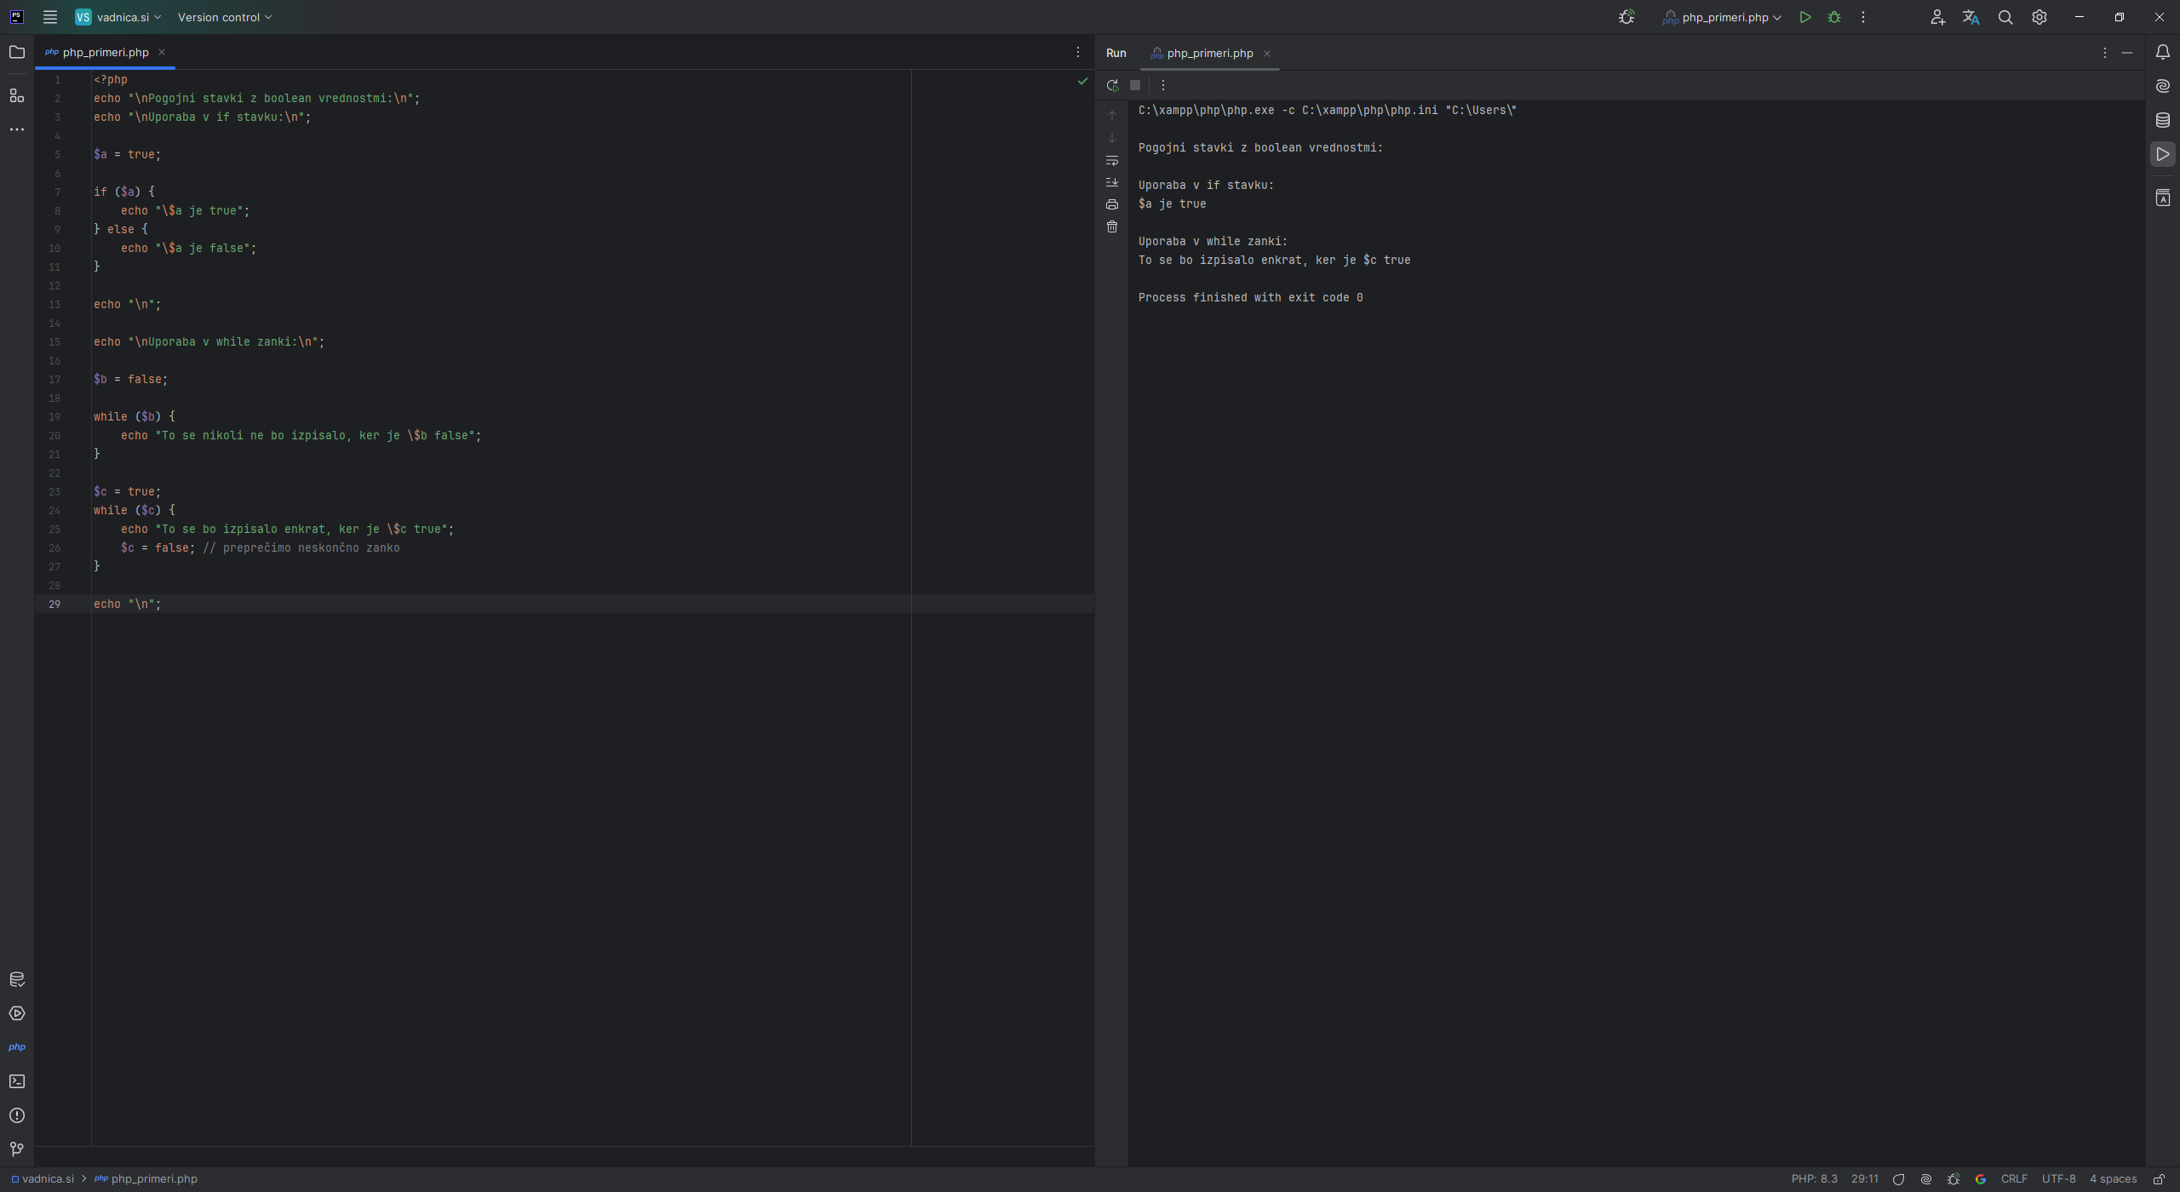The width and height of the screenshot is (2180, 1192).
Task: Click the Rerun icon in Run toolbar
Action: [x=1112, y=85]
